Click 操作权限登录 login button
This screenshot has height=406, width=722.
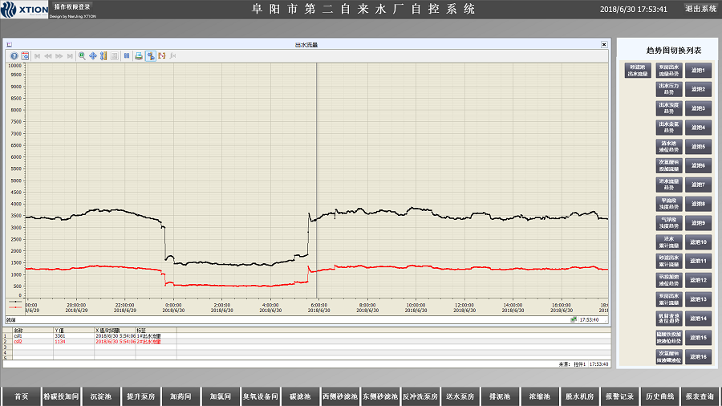72,7
